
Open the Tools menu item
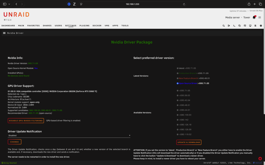125,26
